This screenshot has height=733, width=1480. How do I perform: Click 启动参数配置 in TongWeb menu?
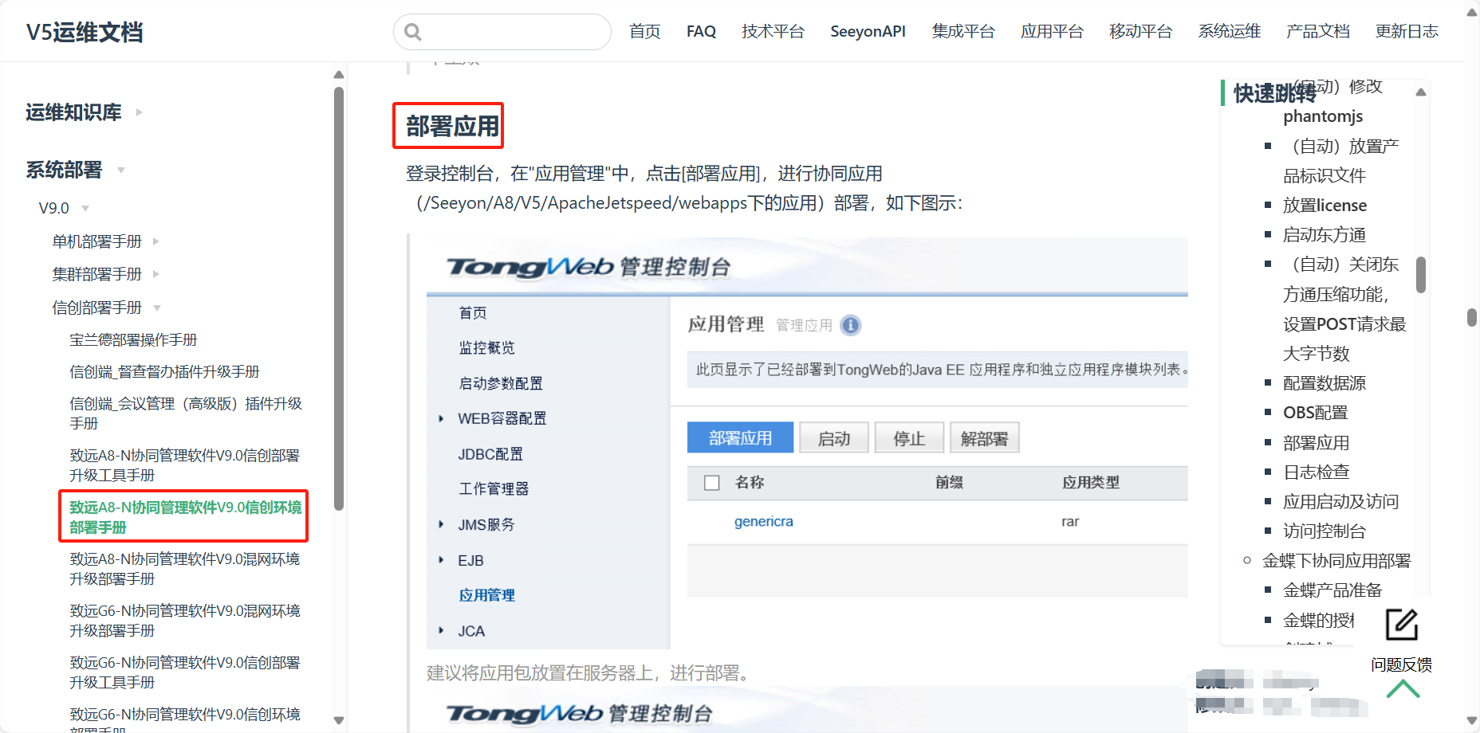[501, 383]
